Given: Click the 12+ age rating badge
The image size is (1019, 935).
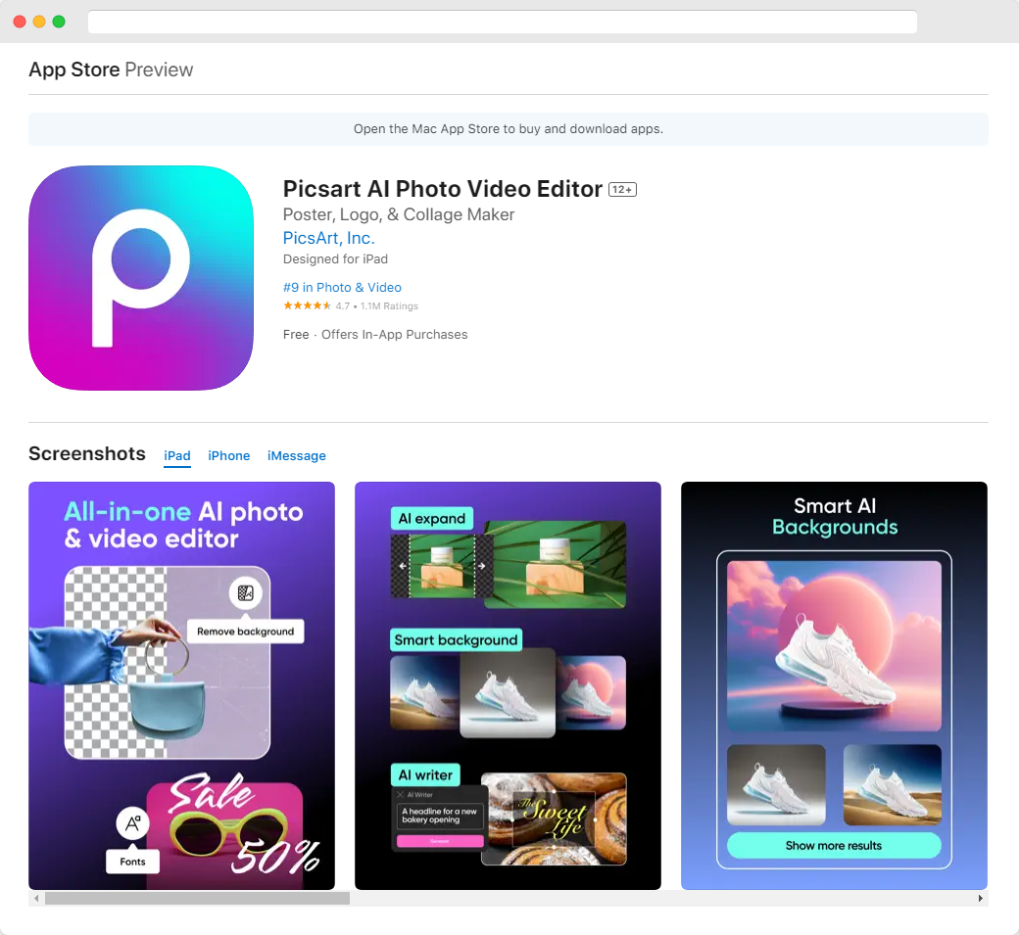Looking at the screenshot, I should click(622, 190).
